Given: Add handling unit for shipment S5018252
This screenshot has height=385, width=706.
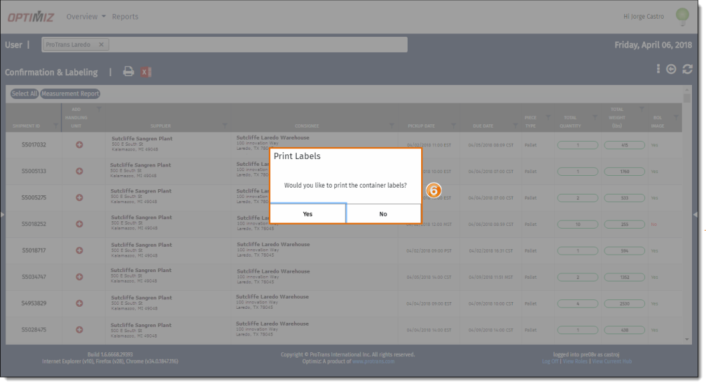Looking at the screenshot, I should [80, 224].
